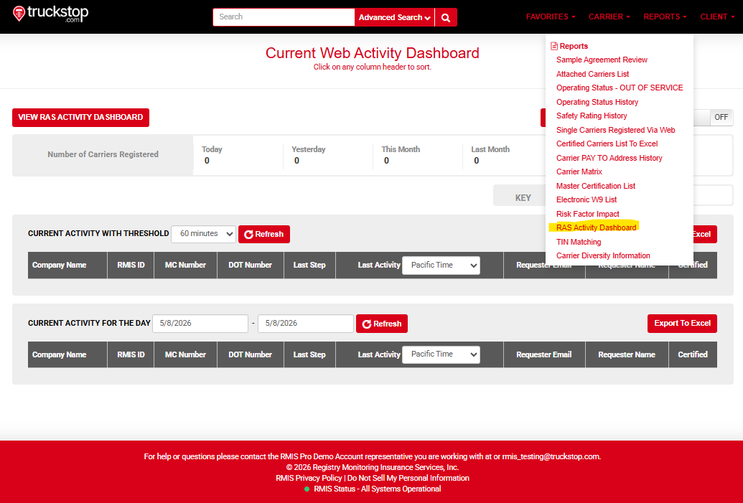Click the Reports document icon in the menu

554,46
